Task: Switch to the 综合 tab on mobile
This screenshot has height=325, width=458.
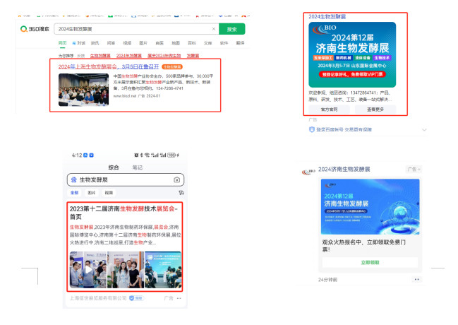Action: pyautogui.click(x=114, y=167)
